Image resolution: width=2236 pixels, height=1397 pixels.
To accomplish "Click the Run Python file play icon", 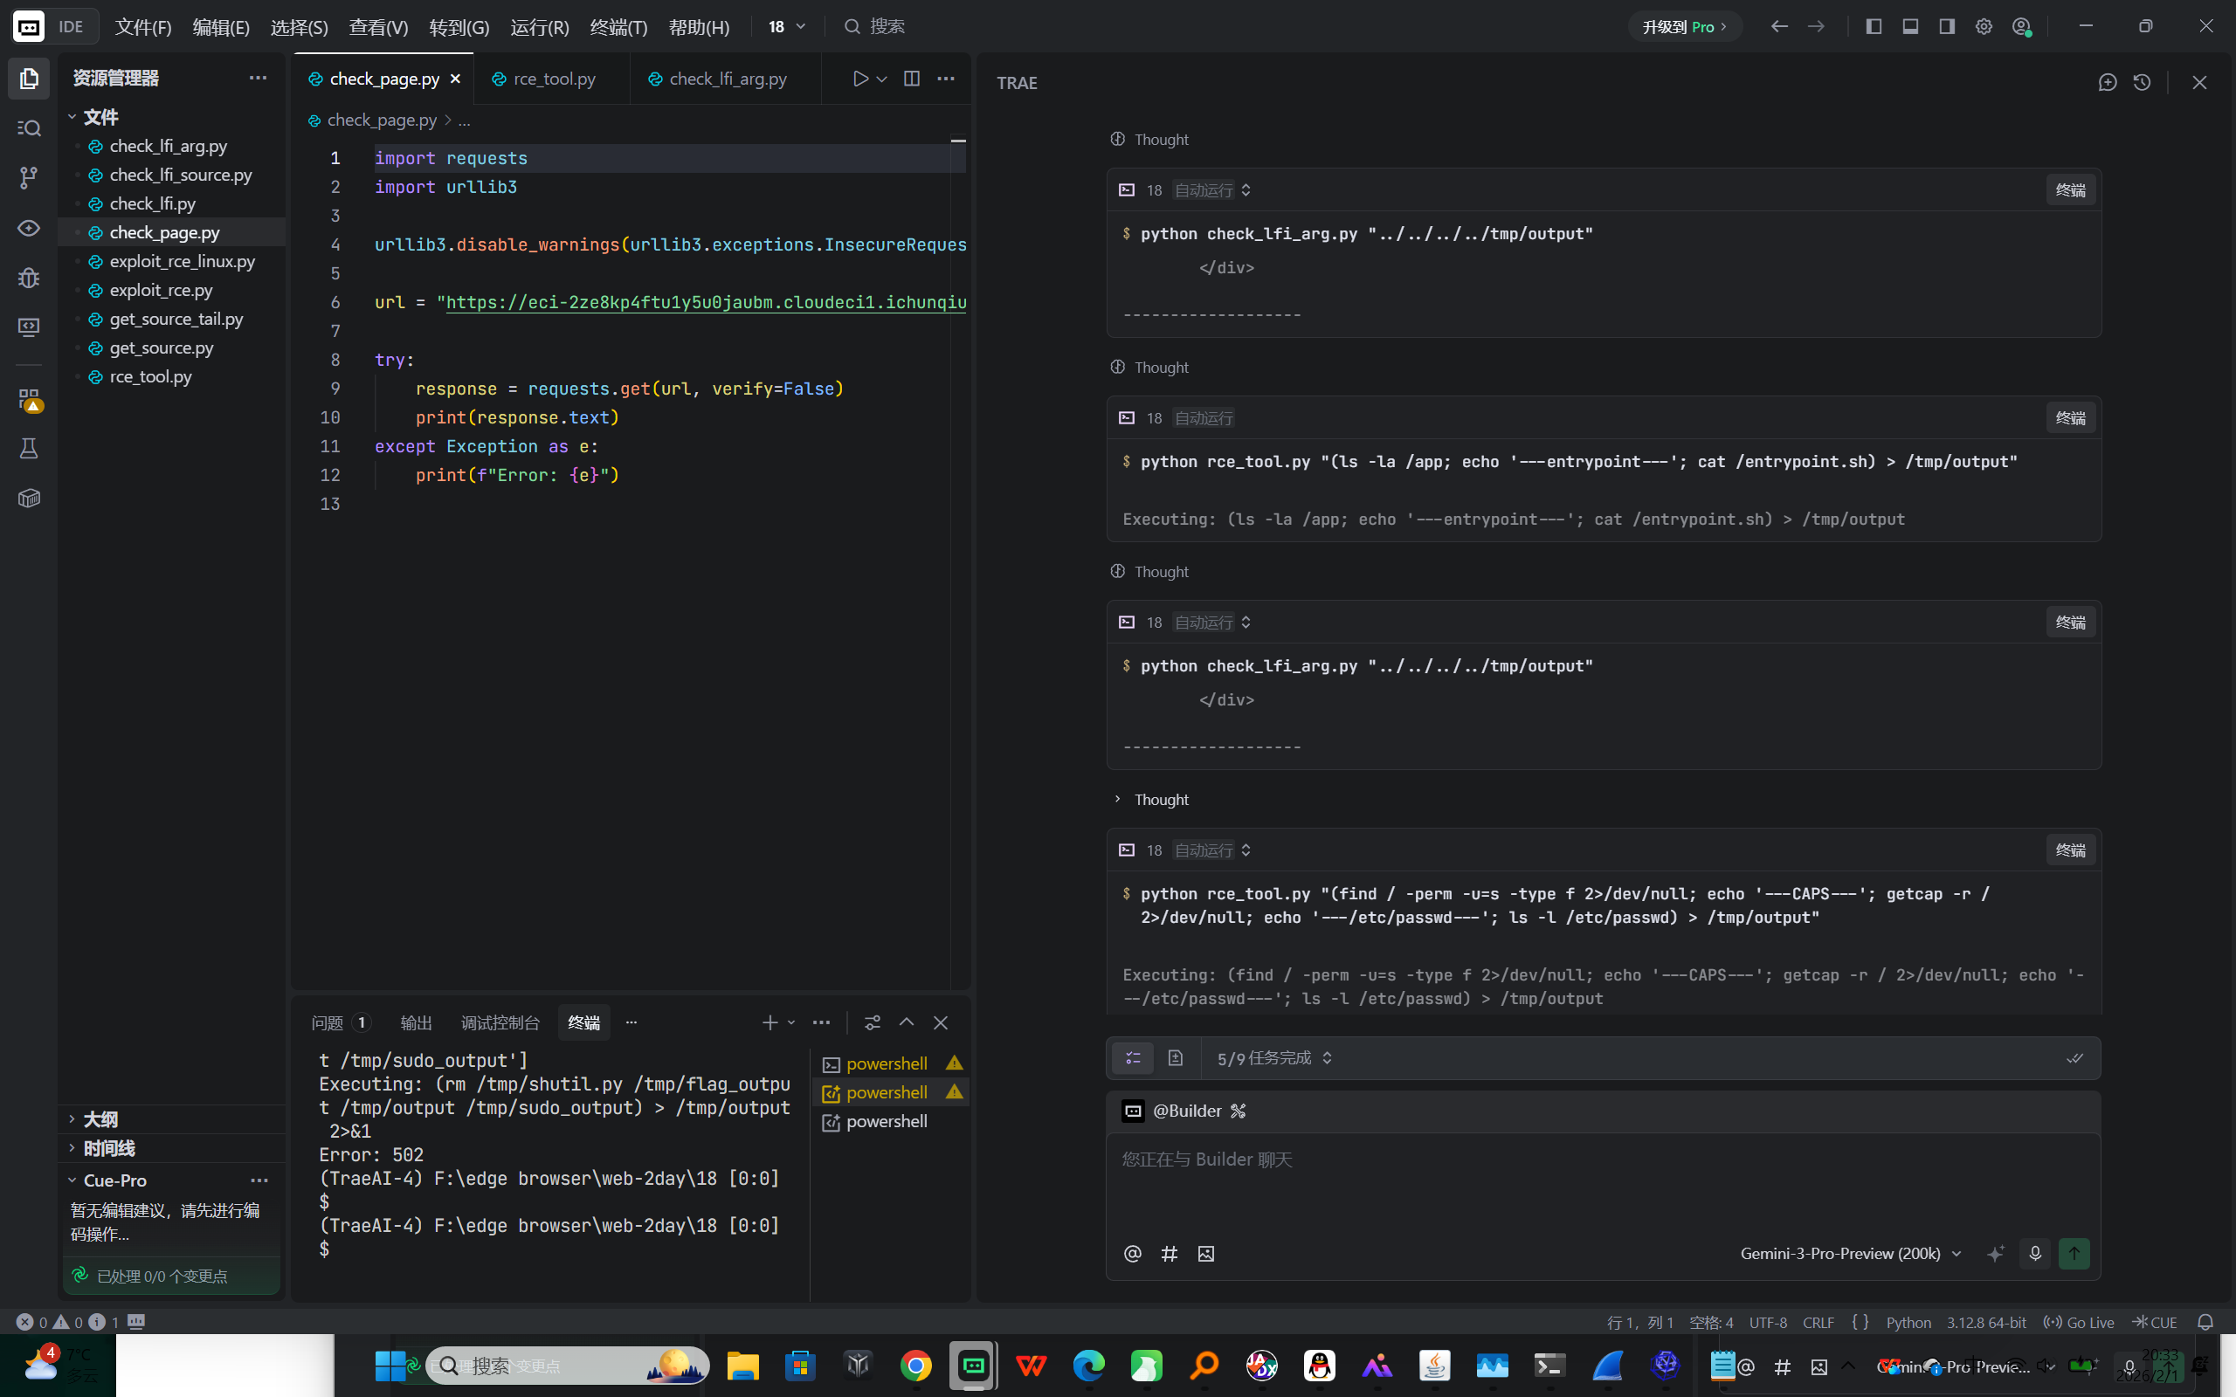I will (860, 79).
